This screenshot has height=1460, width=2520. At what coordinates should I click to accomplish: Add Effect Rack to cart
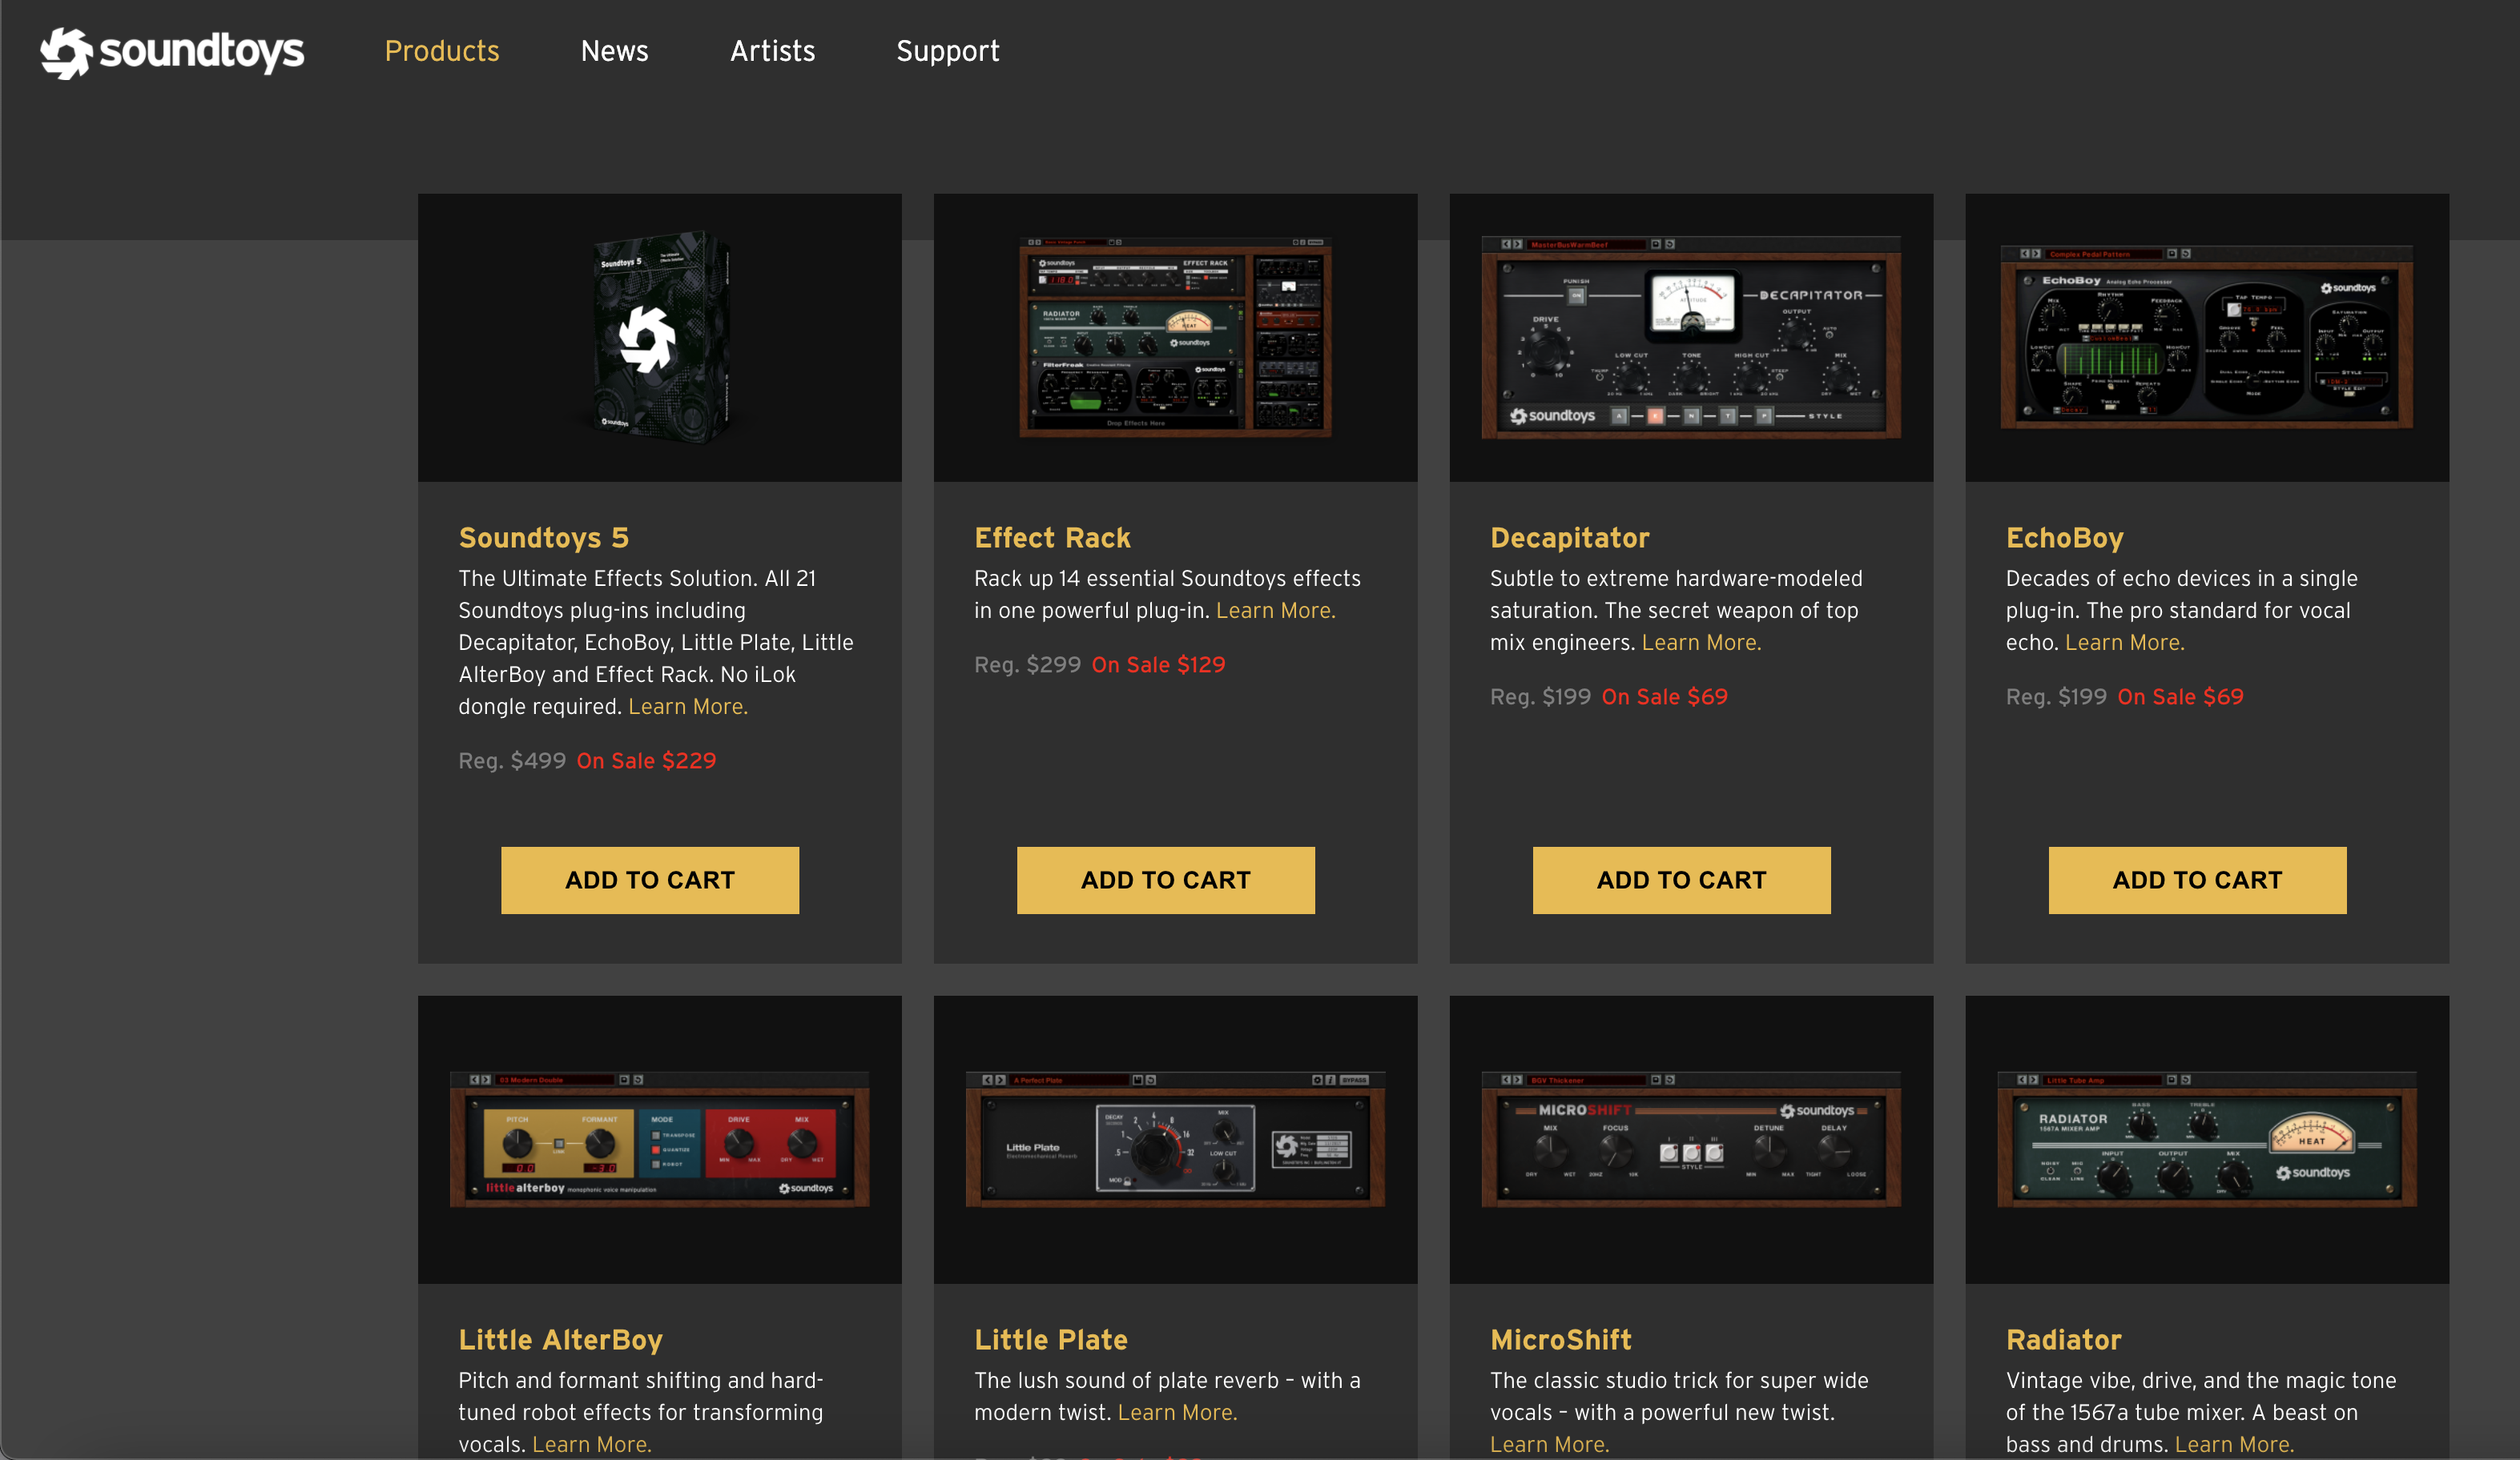(x=1165, y=880)
